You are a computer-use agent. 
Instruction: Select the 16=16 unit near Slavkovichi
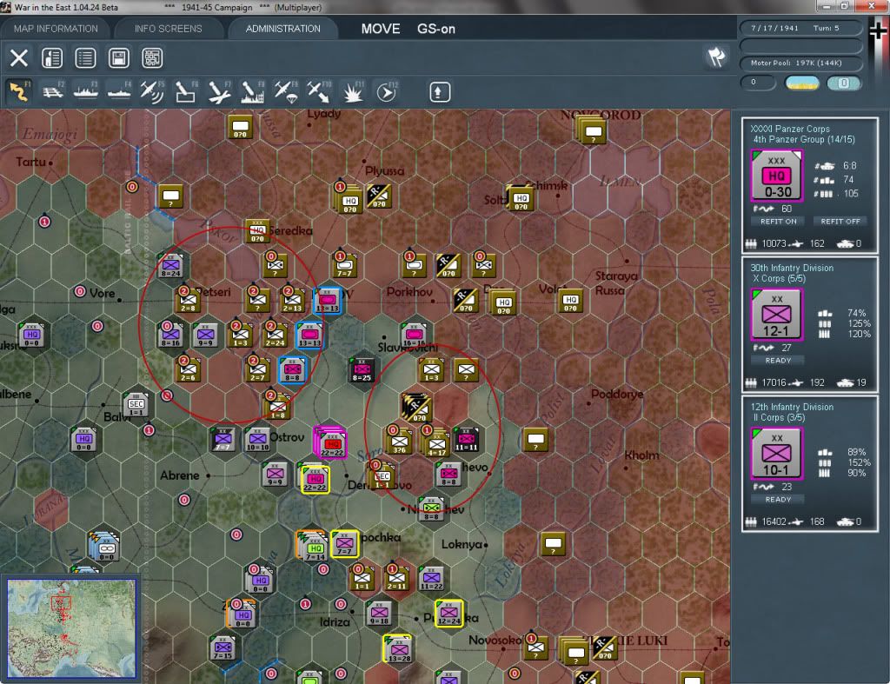click(x=415, y=336)
